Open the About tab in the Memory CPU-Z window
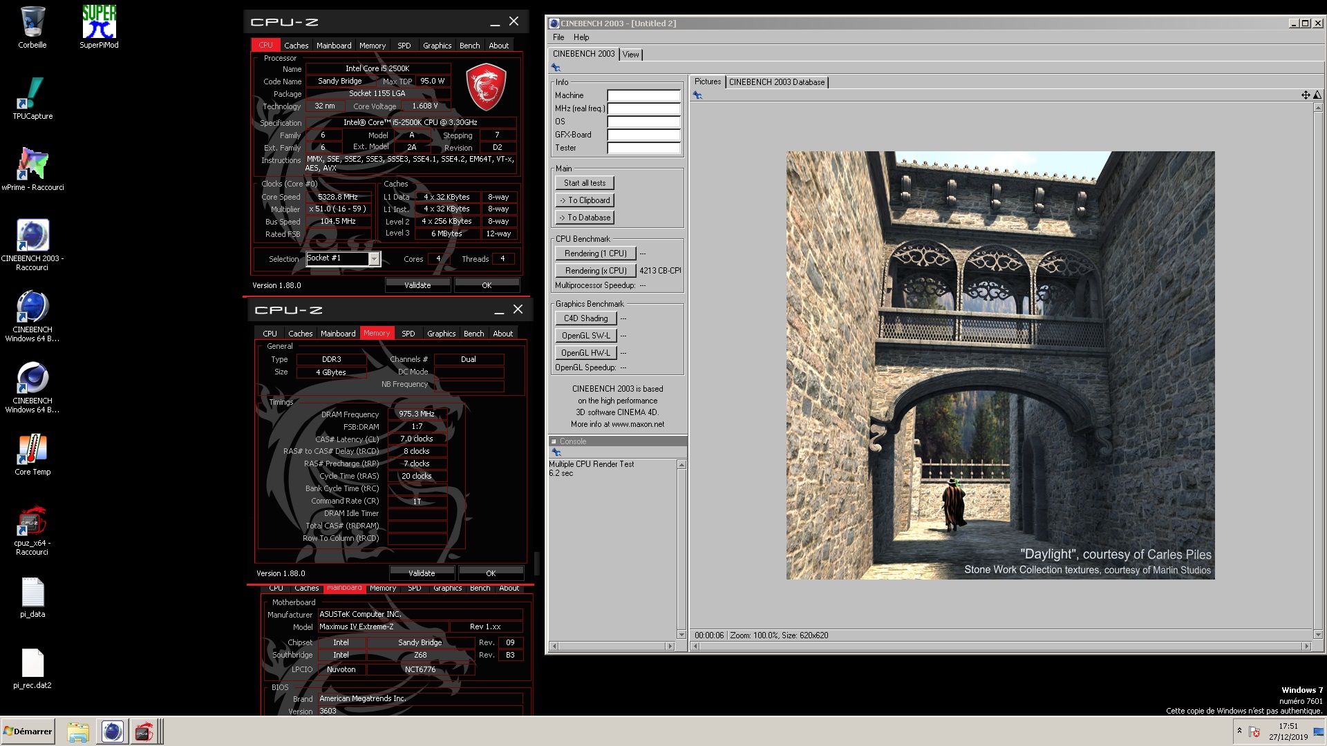 pyautogui.click(x=503, y=334)
